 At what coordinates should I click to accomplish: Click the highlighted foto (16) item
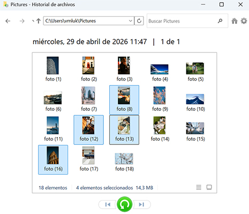53,159
